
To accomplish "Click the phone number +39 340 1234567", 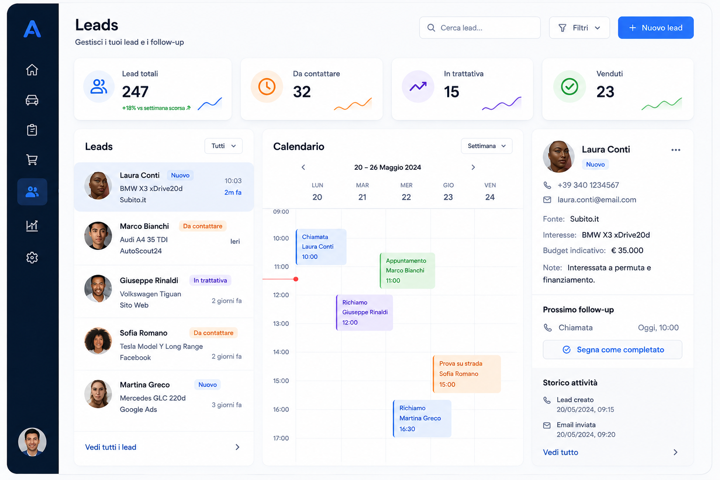I will coord(588,185).
